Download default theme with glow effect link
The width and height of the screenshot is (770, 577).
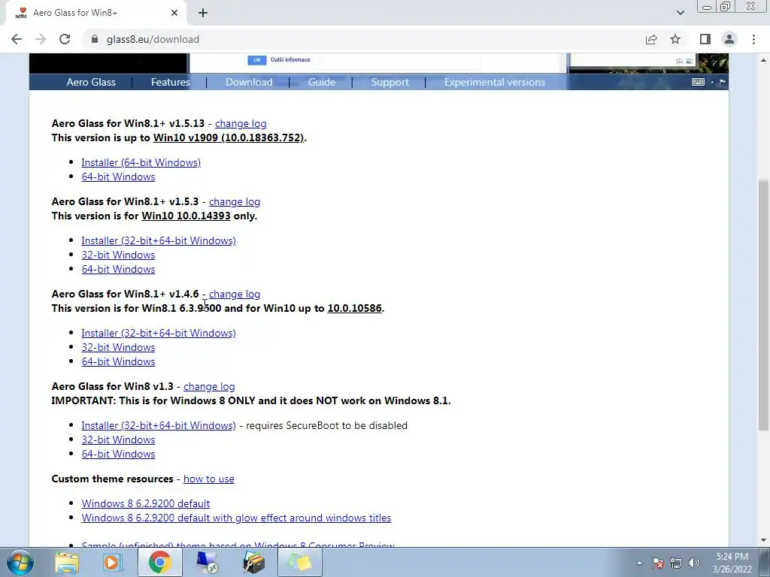(x=236, y=518)
